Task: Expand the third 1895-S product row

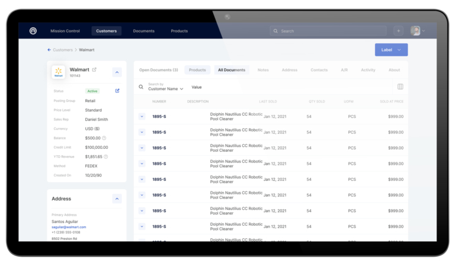Action: 142,148
